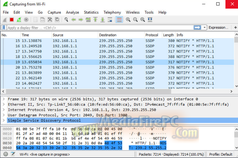Click the expert information circle in status bar
Viewport: 238px width, 158px height.
pyautogui.click(x=6, y=154)
